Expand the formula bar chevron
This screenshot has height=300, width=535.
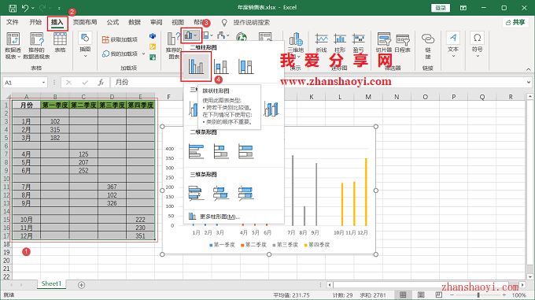point(529,82)
